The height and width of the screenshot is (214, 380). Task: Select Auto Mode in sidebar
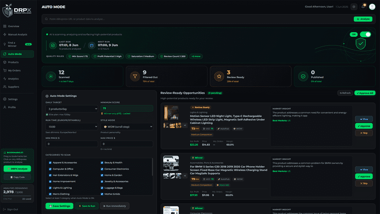tap(17, 54)
